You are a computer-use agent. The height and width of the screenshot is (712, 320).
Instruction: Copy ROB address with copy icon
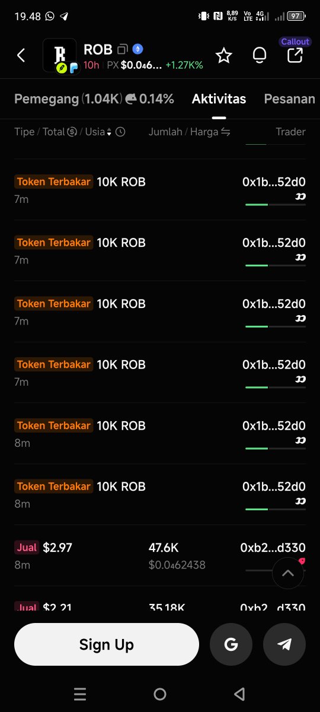(x=123, y=49)
